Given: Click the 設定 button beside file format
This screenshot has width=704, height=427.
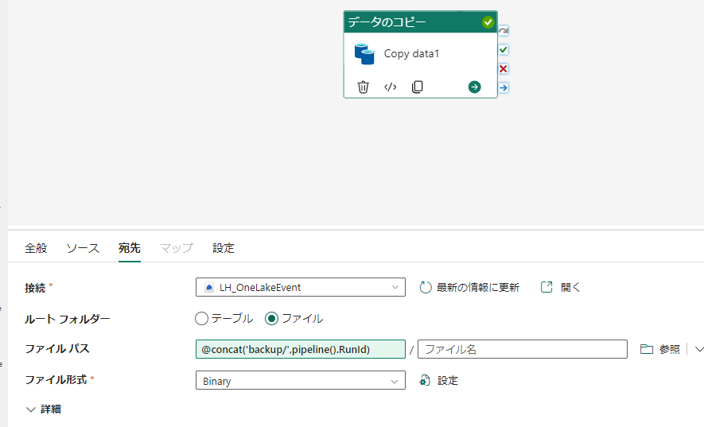Looking at the screenshot, I should point(438,380).
